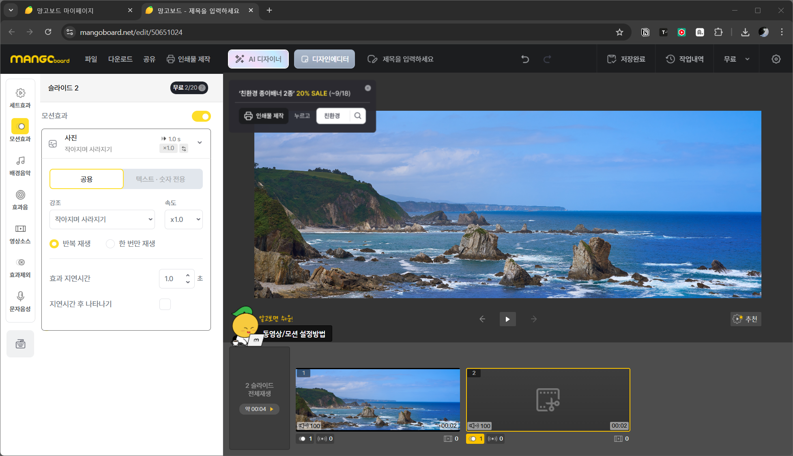The width and height of the screenshot is (793, 456).
Task: Open the settings gear icon at top right
Action: coord(776,59)
